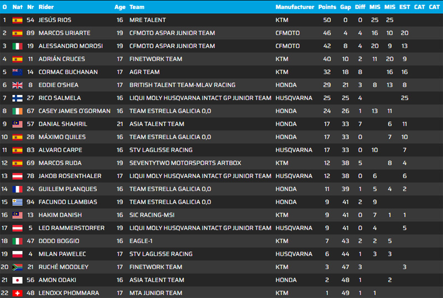Click the EST race column header
The width and height of the screenshot is (443, 298).
(x=405, y=7)
